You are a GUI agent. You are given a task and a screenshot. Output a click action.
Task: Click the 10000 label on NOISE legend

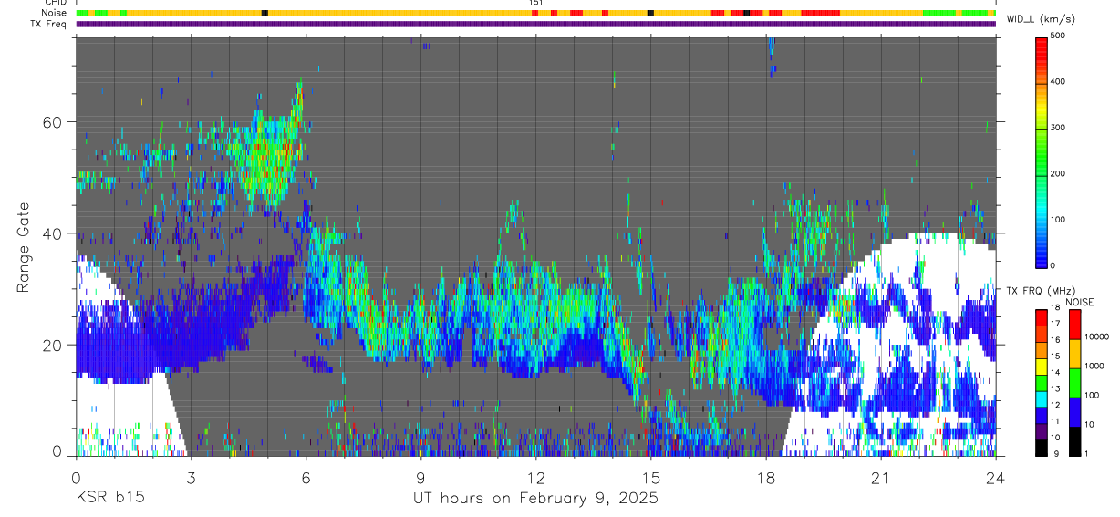coord(1098,336)
